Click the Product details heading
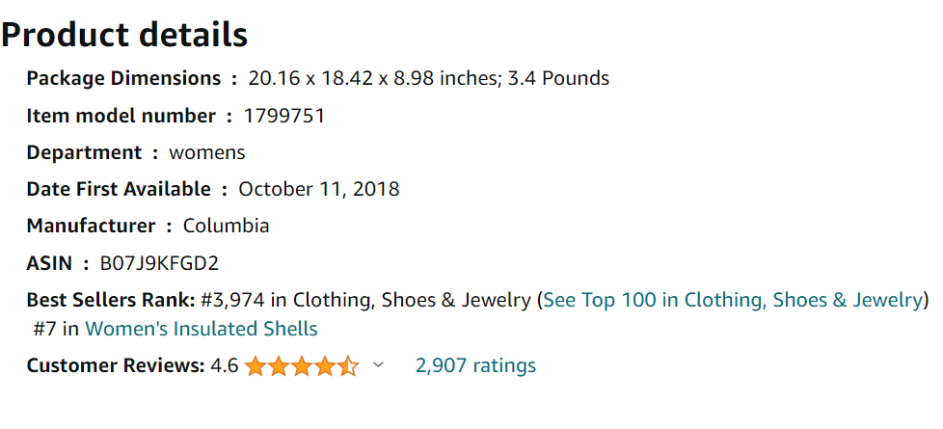This screenshot has width=943, height=429. pos(124,35)
